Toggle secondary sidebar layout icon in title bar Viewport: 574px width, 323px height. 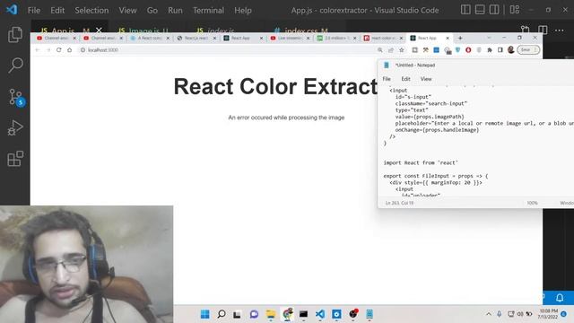click(x=494, y=10)
